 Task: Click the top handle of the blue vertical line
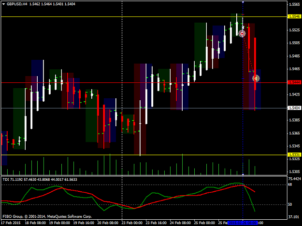click(x=243, y=2)
